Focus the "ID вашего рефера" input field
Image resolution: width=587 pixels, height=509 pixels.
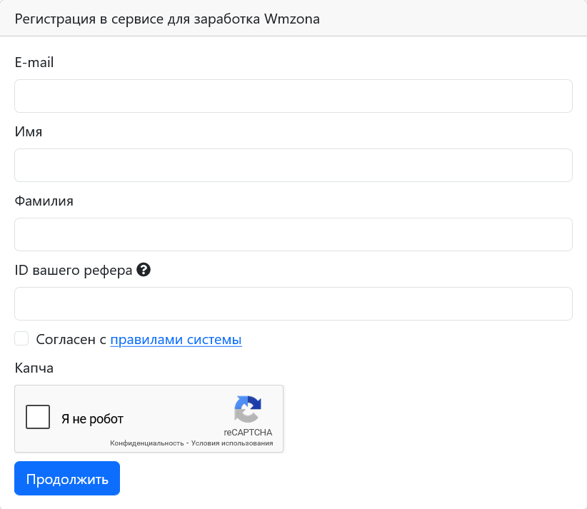click(x=293, y=303)
